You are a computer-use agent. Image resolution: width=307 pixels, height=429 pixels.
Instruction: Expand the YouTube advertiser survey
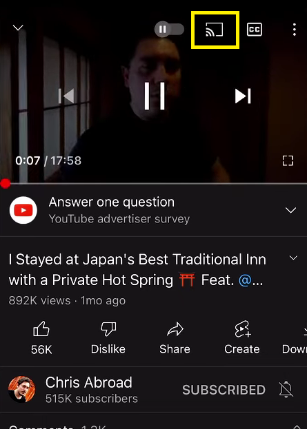point(290,210)
